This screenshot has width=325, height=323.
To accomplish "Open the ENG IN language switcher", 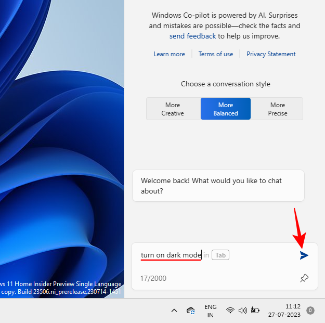I will 211,311.
